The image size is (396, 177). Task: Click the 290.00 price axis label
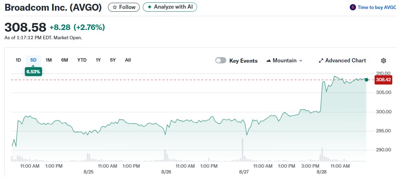[x=384, y=150]
